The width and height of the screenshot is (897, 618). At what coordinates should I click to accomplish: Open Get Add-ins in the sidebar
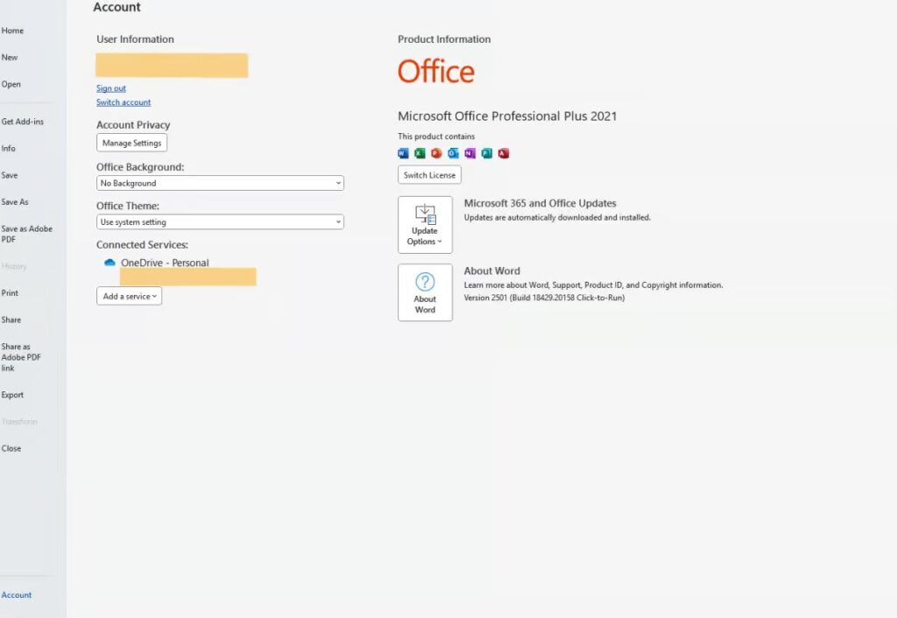click(x=22, y=121)
